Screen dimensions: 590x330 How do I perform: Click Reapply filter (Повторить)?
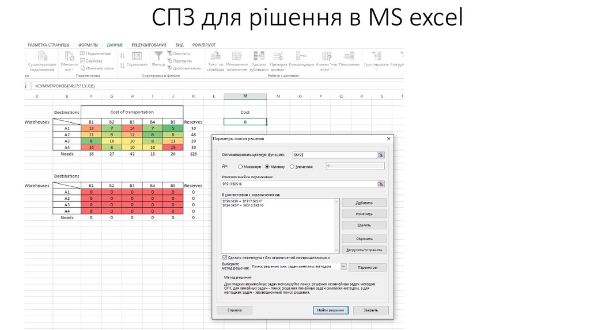180,61
